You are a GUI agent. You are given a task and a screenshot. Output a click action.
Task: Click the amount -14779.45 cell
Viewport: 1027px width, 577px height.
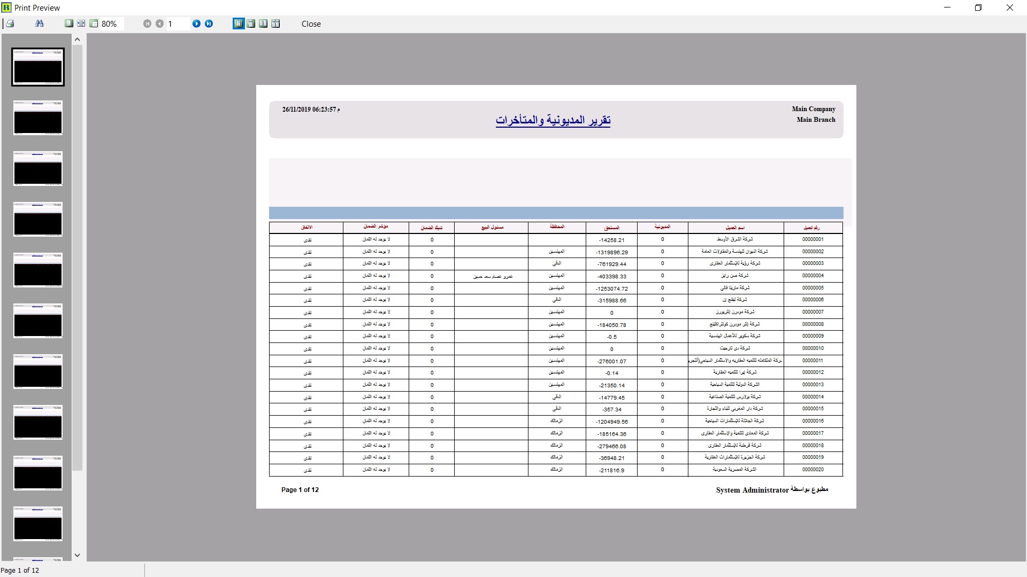611,398
